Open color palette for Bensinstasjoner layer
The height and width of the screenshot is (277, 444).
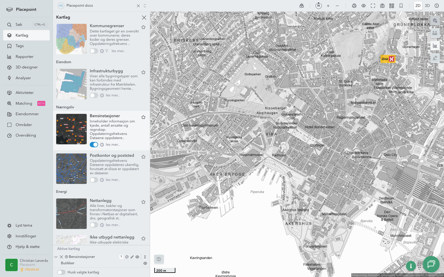127,257
